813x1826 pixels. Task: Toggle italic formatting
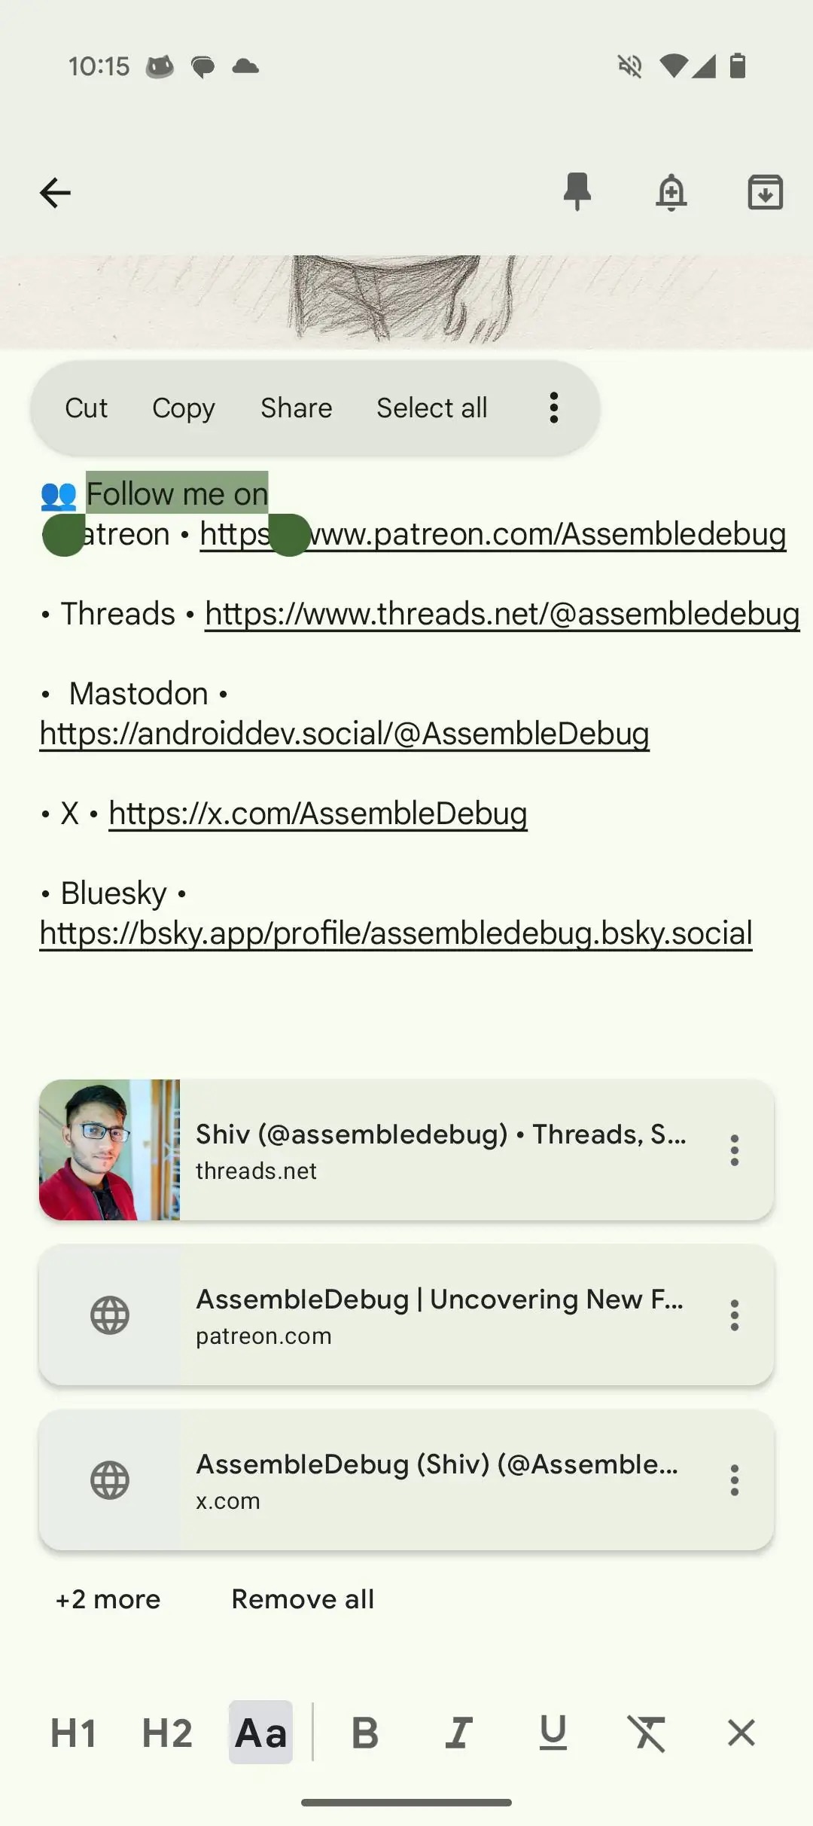(x=458, y=1733)
